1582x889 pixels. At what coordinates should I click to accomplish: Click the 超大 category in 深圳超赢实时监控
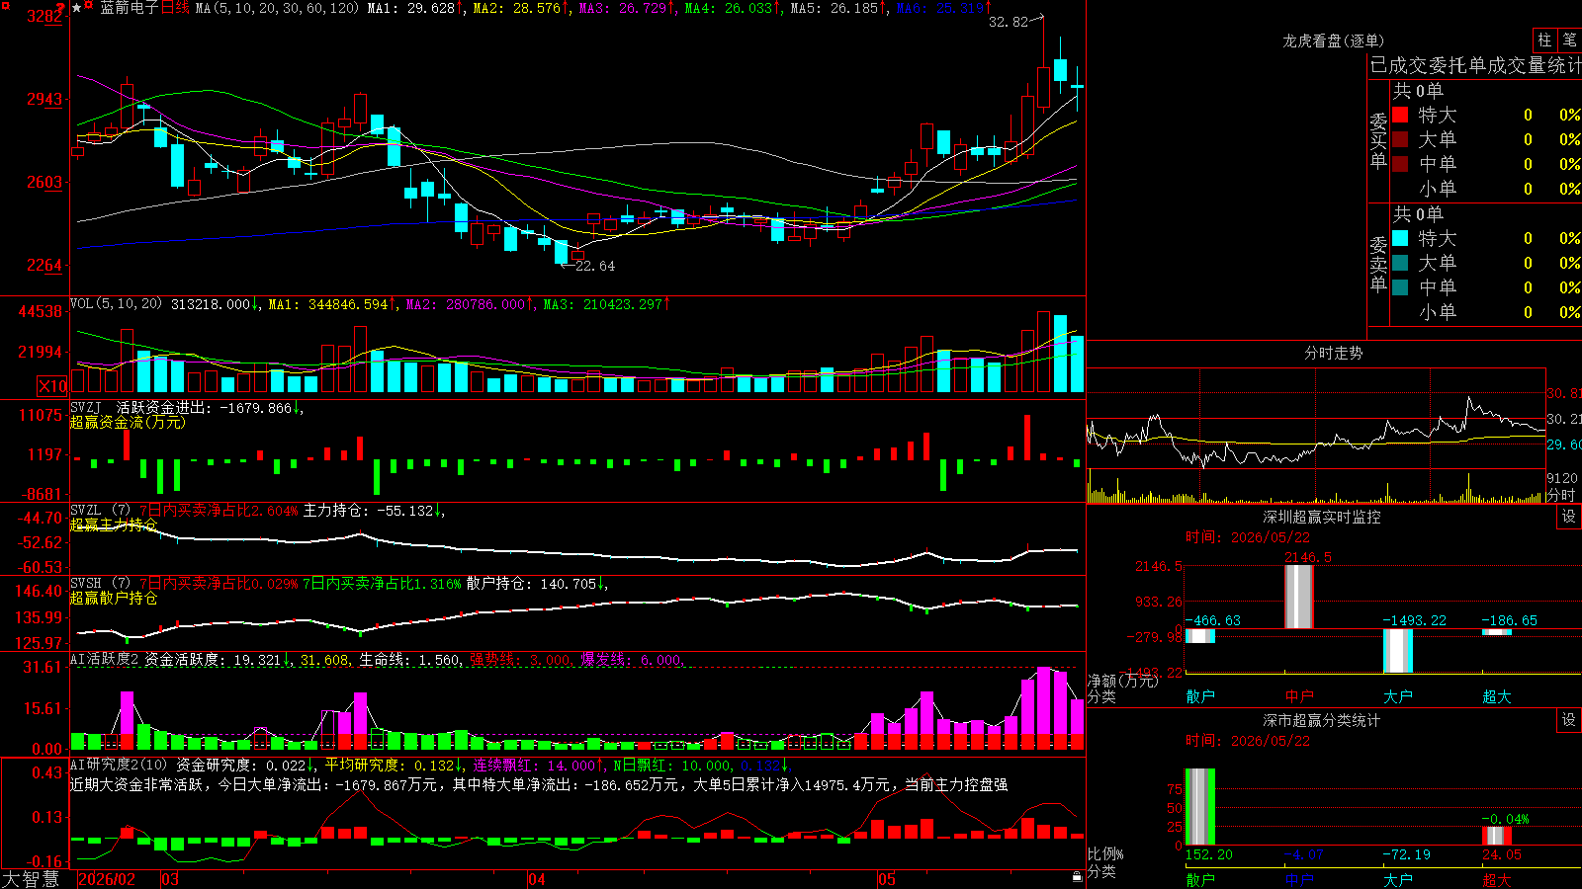click(1497, 696)
